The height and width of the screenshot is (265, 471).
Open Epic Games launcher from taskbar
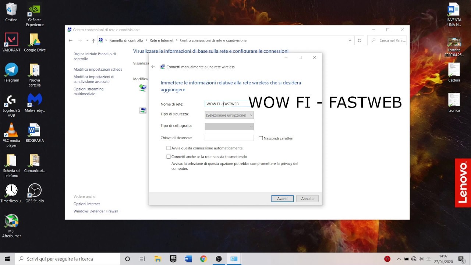click(x=173, y=259)
